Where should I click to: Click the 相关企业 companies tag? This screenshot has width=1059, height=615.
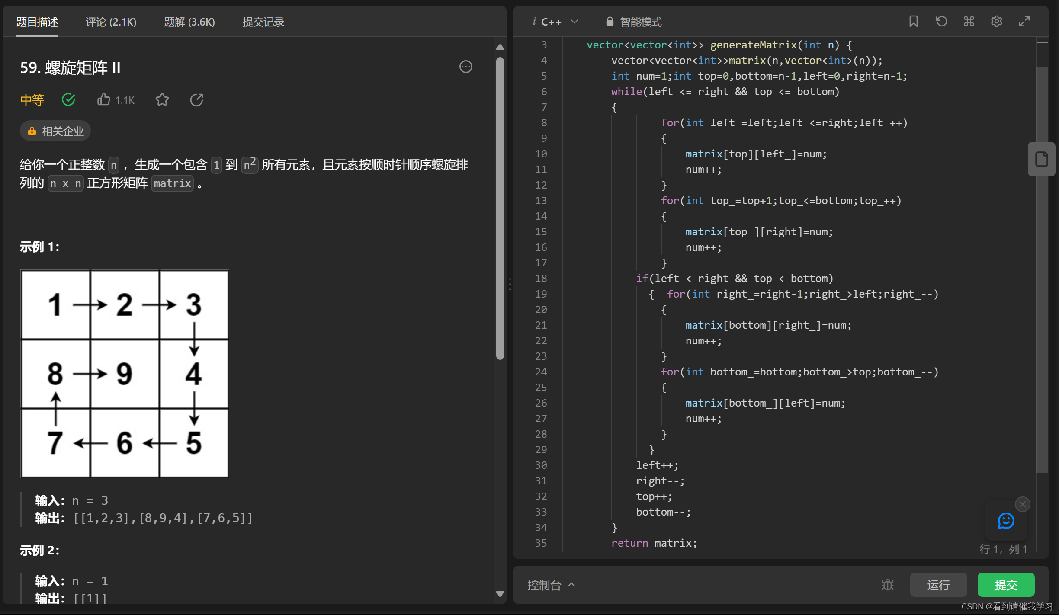(x=55, y=131)
